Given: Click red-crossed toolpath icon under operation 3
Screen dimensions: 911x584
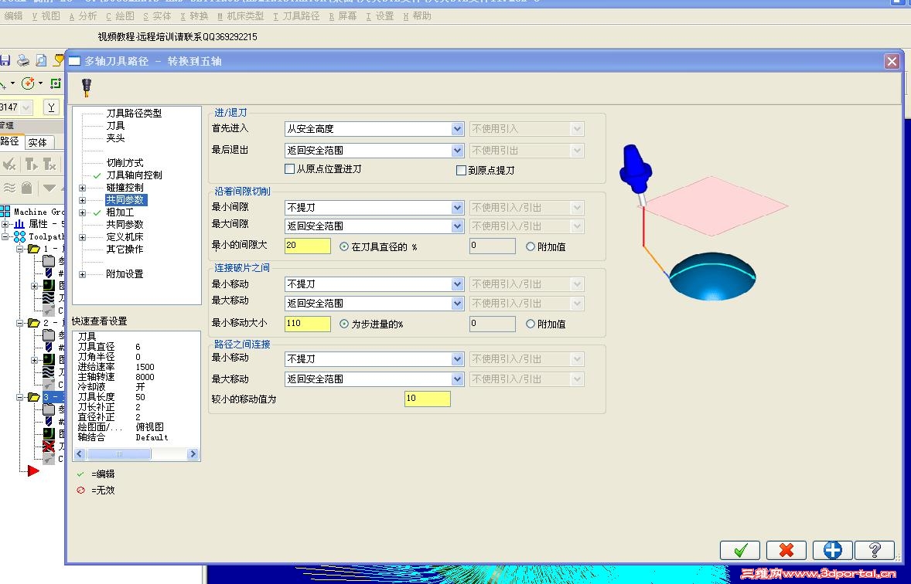Looking at the screenshot, I should pyautogui.click(x=49, y=446).
